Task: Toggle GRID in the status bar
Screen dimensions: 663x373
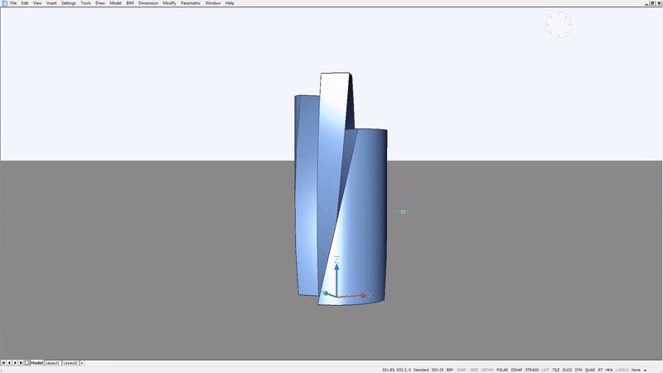Action: [x=473, y=370]
